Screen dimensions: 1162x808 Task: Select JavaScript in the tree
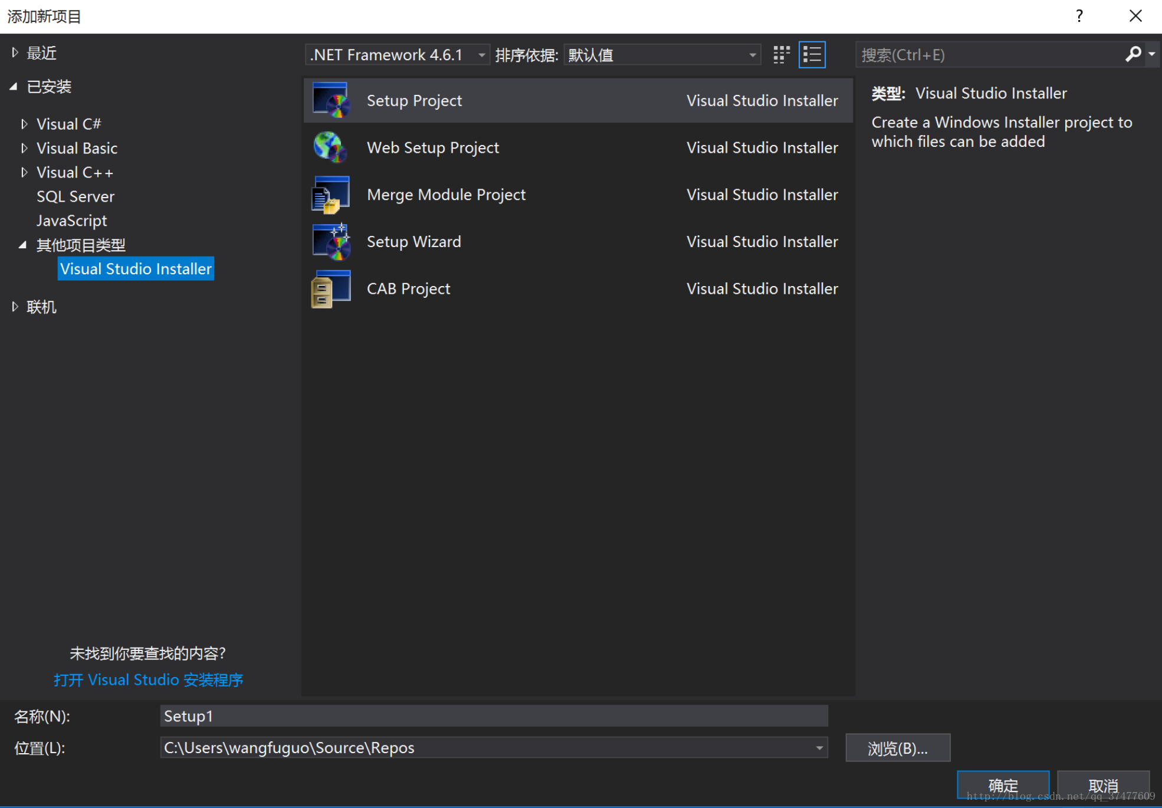tap(72, 221)
